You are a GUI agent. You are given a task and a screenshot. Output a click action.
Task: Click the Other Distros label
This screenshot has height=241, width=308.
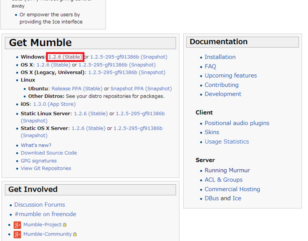(46, 96)
